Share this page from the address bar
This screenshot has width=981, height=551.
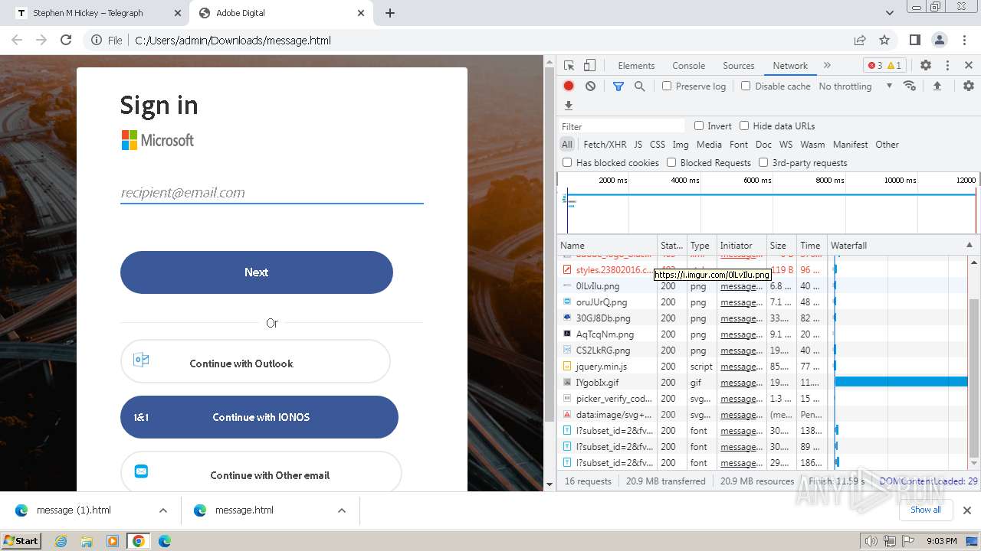coord(860,40)
